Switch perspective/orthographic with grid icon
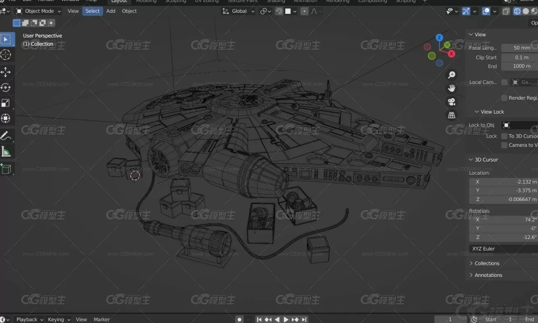 451,115
